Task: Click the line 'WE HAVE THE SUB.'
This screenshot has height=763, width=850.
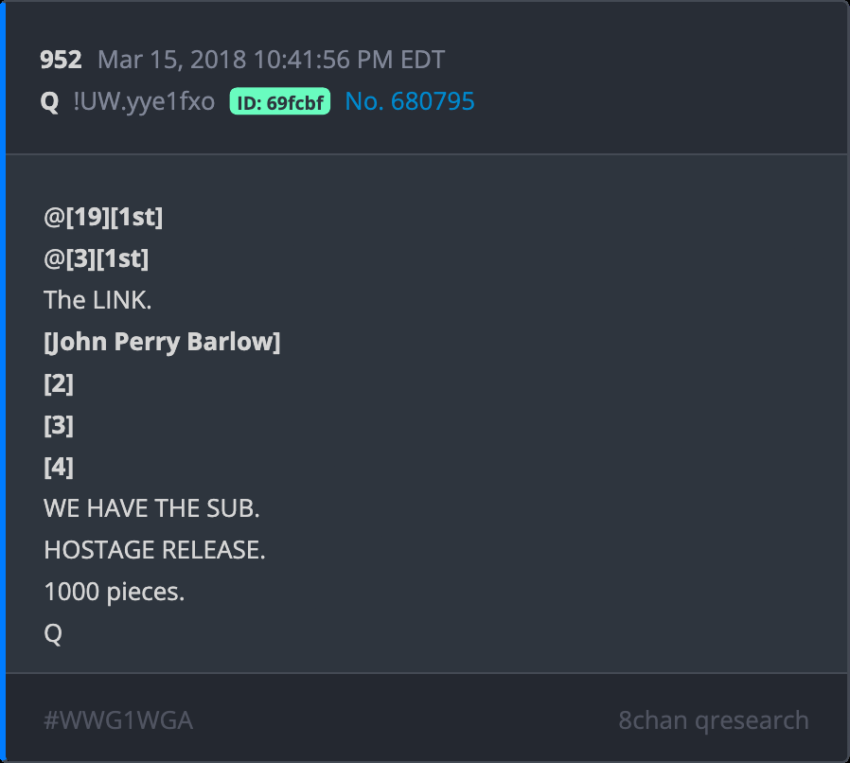Action: 151,508
